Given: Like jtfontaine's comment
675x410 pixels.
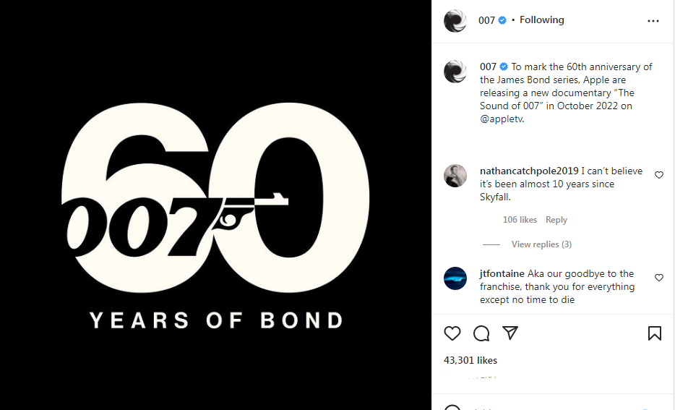Looking at the screenshot, I should tap(659, 278).
